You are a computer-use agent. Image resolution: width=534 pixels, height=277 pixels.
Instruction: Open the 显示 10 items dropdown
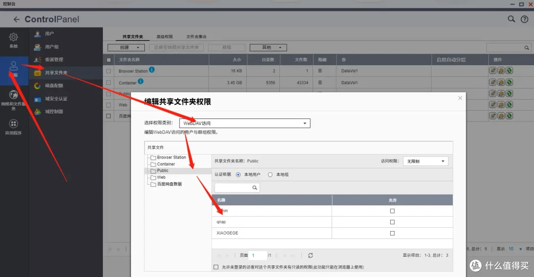click(x=515, y=249)
